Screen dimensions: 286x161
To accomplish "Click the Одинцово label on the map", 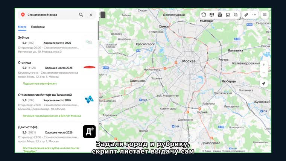I will click(x=137, y=81).
